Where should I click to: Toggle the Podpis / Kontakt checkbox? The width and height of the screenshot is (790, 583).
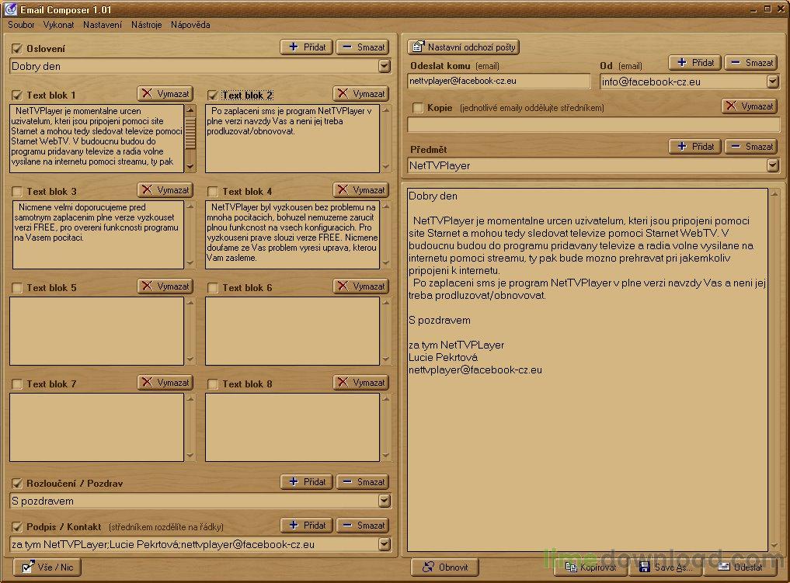pyautogui.click(x=17, y=526)
